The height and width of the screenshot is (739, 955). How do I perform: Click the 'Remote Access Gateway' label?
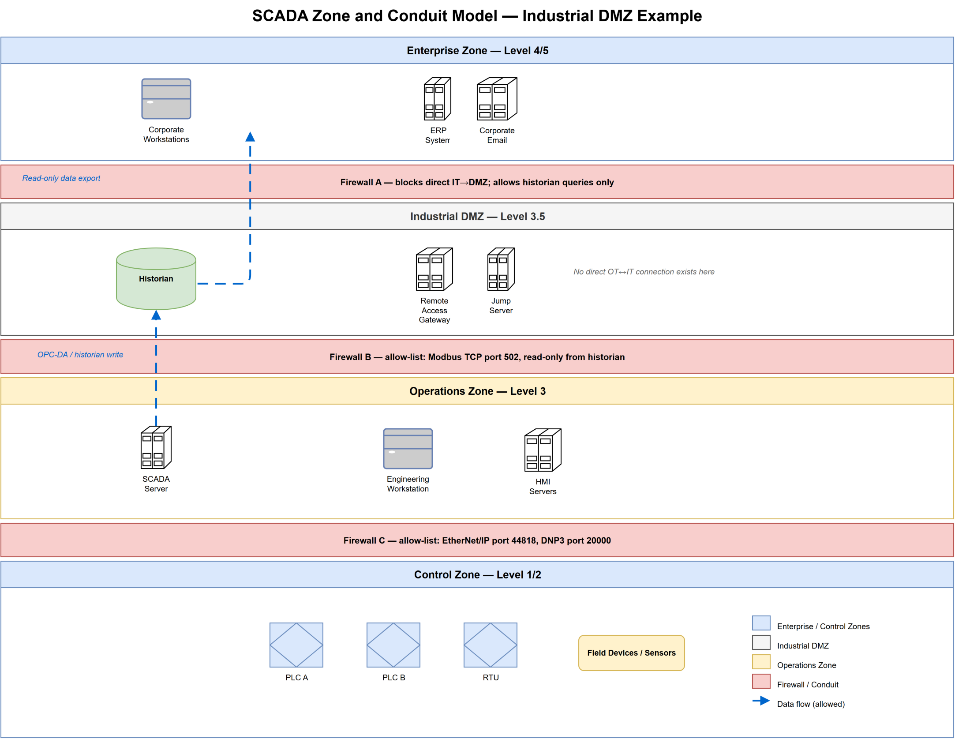coord(434,310)
